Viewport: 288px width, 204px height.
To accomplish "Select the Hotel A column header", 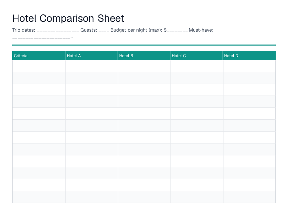I will 91,56.
